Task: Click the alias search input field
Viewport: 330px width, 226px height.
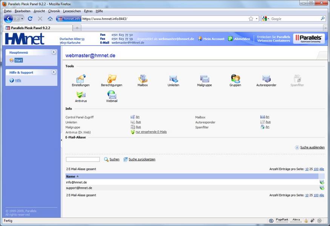Action: (x=83, y=159)
